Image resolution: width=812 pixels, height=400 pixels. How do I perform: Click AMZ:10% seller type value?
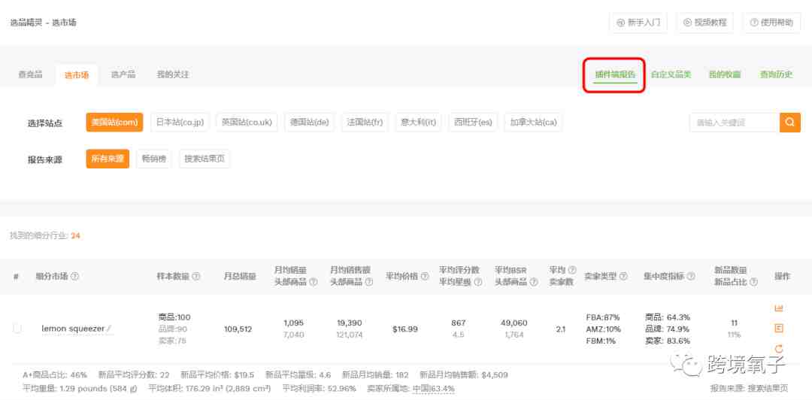click(603, 329)
